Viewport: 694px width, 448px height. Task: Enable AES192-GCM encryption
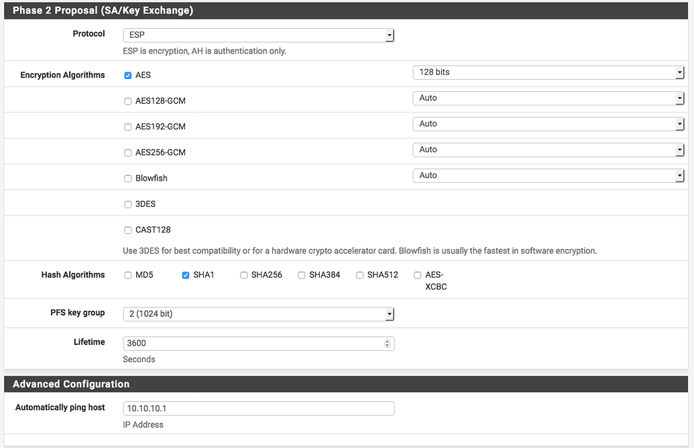click(127, 127)
